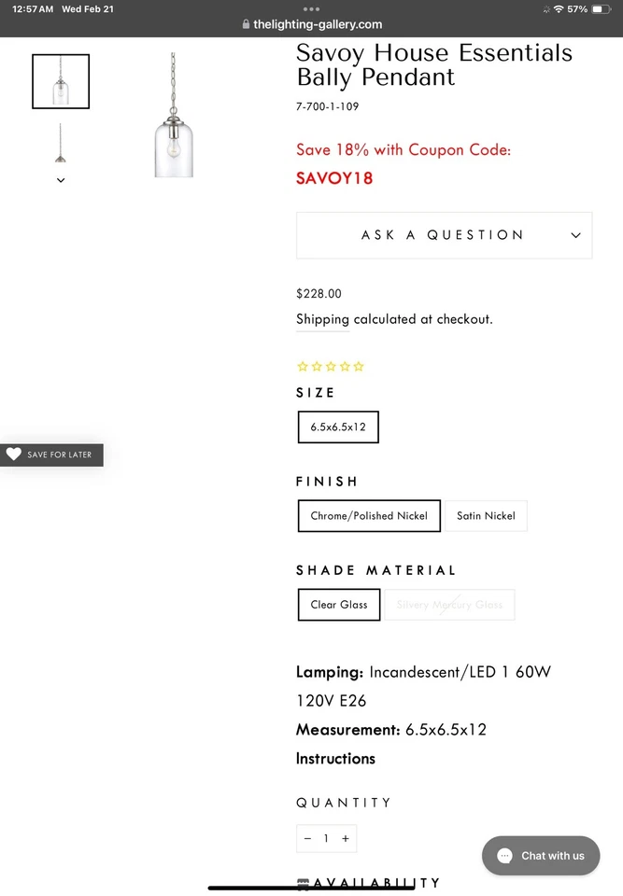Click the chat bubble icon on Chat with us
The height and width of the screenshot is (896, 623).
pos(503,856)
